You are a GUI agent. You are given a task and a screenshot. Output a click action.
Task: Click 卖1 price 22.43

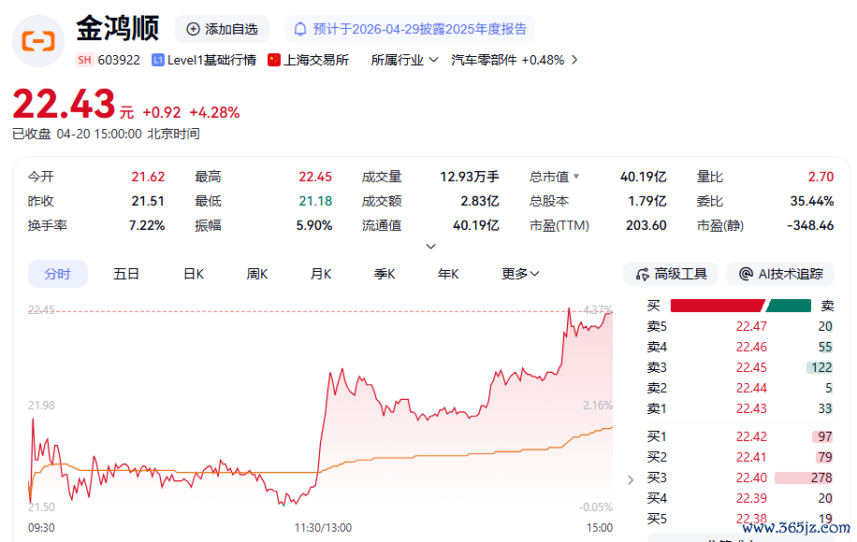[751, 408]
